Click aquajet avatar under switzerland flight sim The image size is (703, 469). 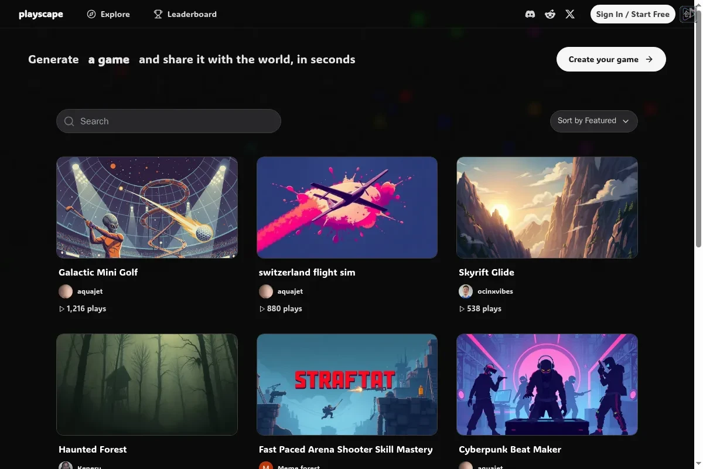(x=266, y=291)
